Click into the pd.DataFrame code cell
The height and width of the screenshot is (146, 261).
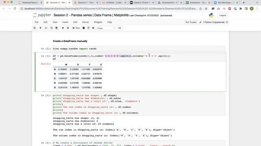click(x=139, y=57)
